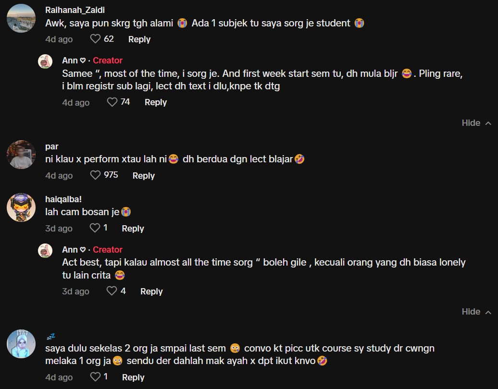Reply to par's comment
498x389 pixels.
coord(143,176)
